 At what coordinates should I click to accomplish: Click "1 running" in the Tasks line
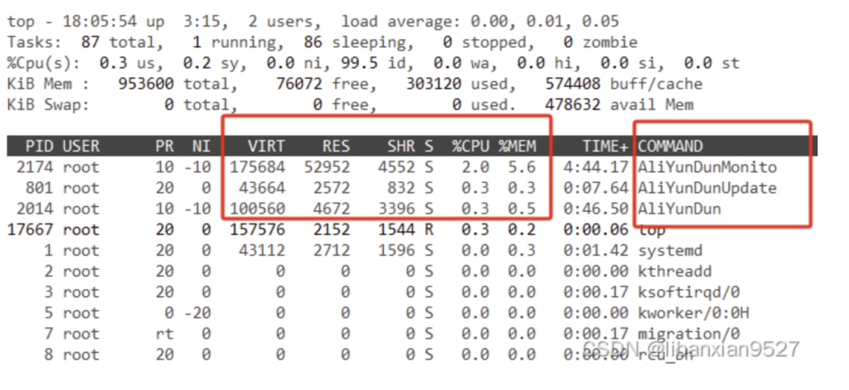pos(234,42)
